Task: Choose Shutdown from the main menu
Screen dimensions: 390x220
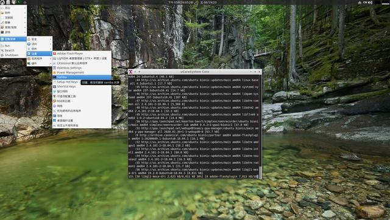Action: coord(13,55)
